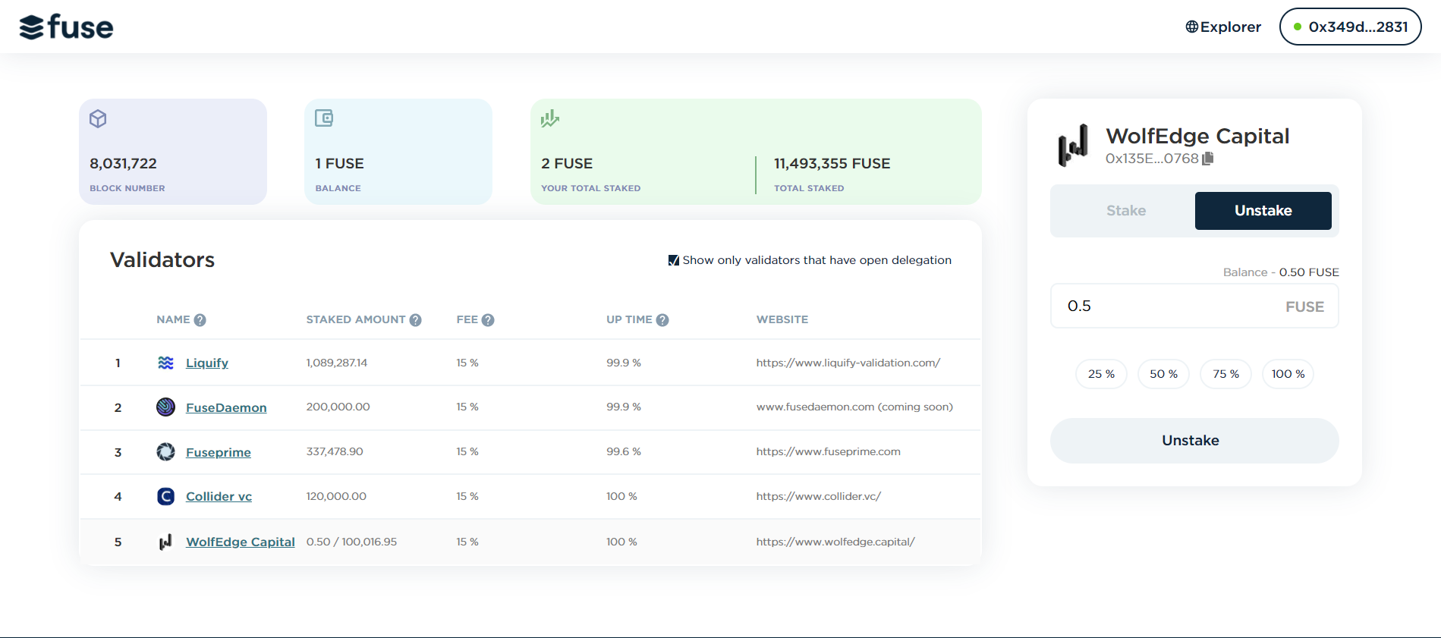This screenshot has height=638, width=1441.
Task: Click the WolfEdge Capital row logo
Action: click(165, 542)
